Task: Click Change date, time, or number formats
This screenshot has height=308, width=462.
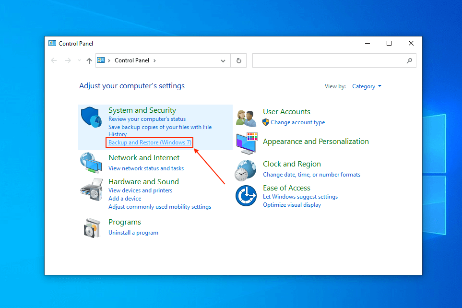Action: [x=311, y=175]
